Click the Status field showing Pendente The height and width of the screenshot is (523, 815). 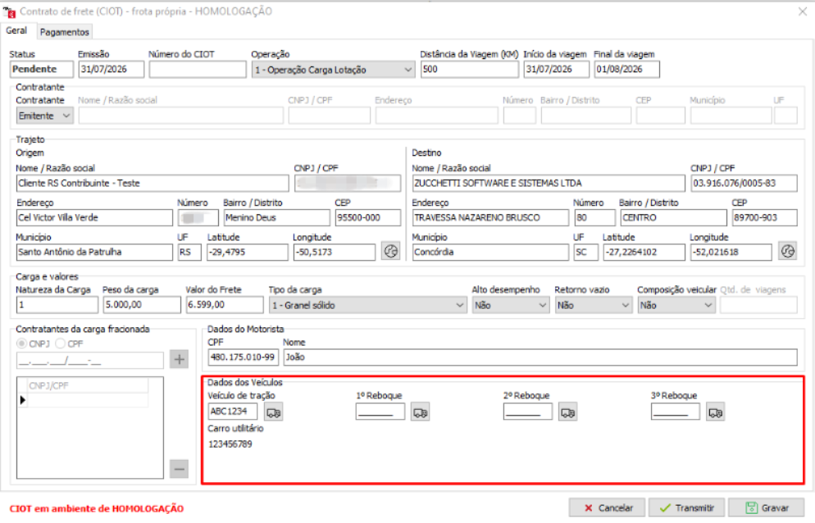pyautogui.click(x=42, y=69)
